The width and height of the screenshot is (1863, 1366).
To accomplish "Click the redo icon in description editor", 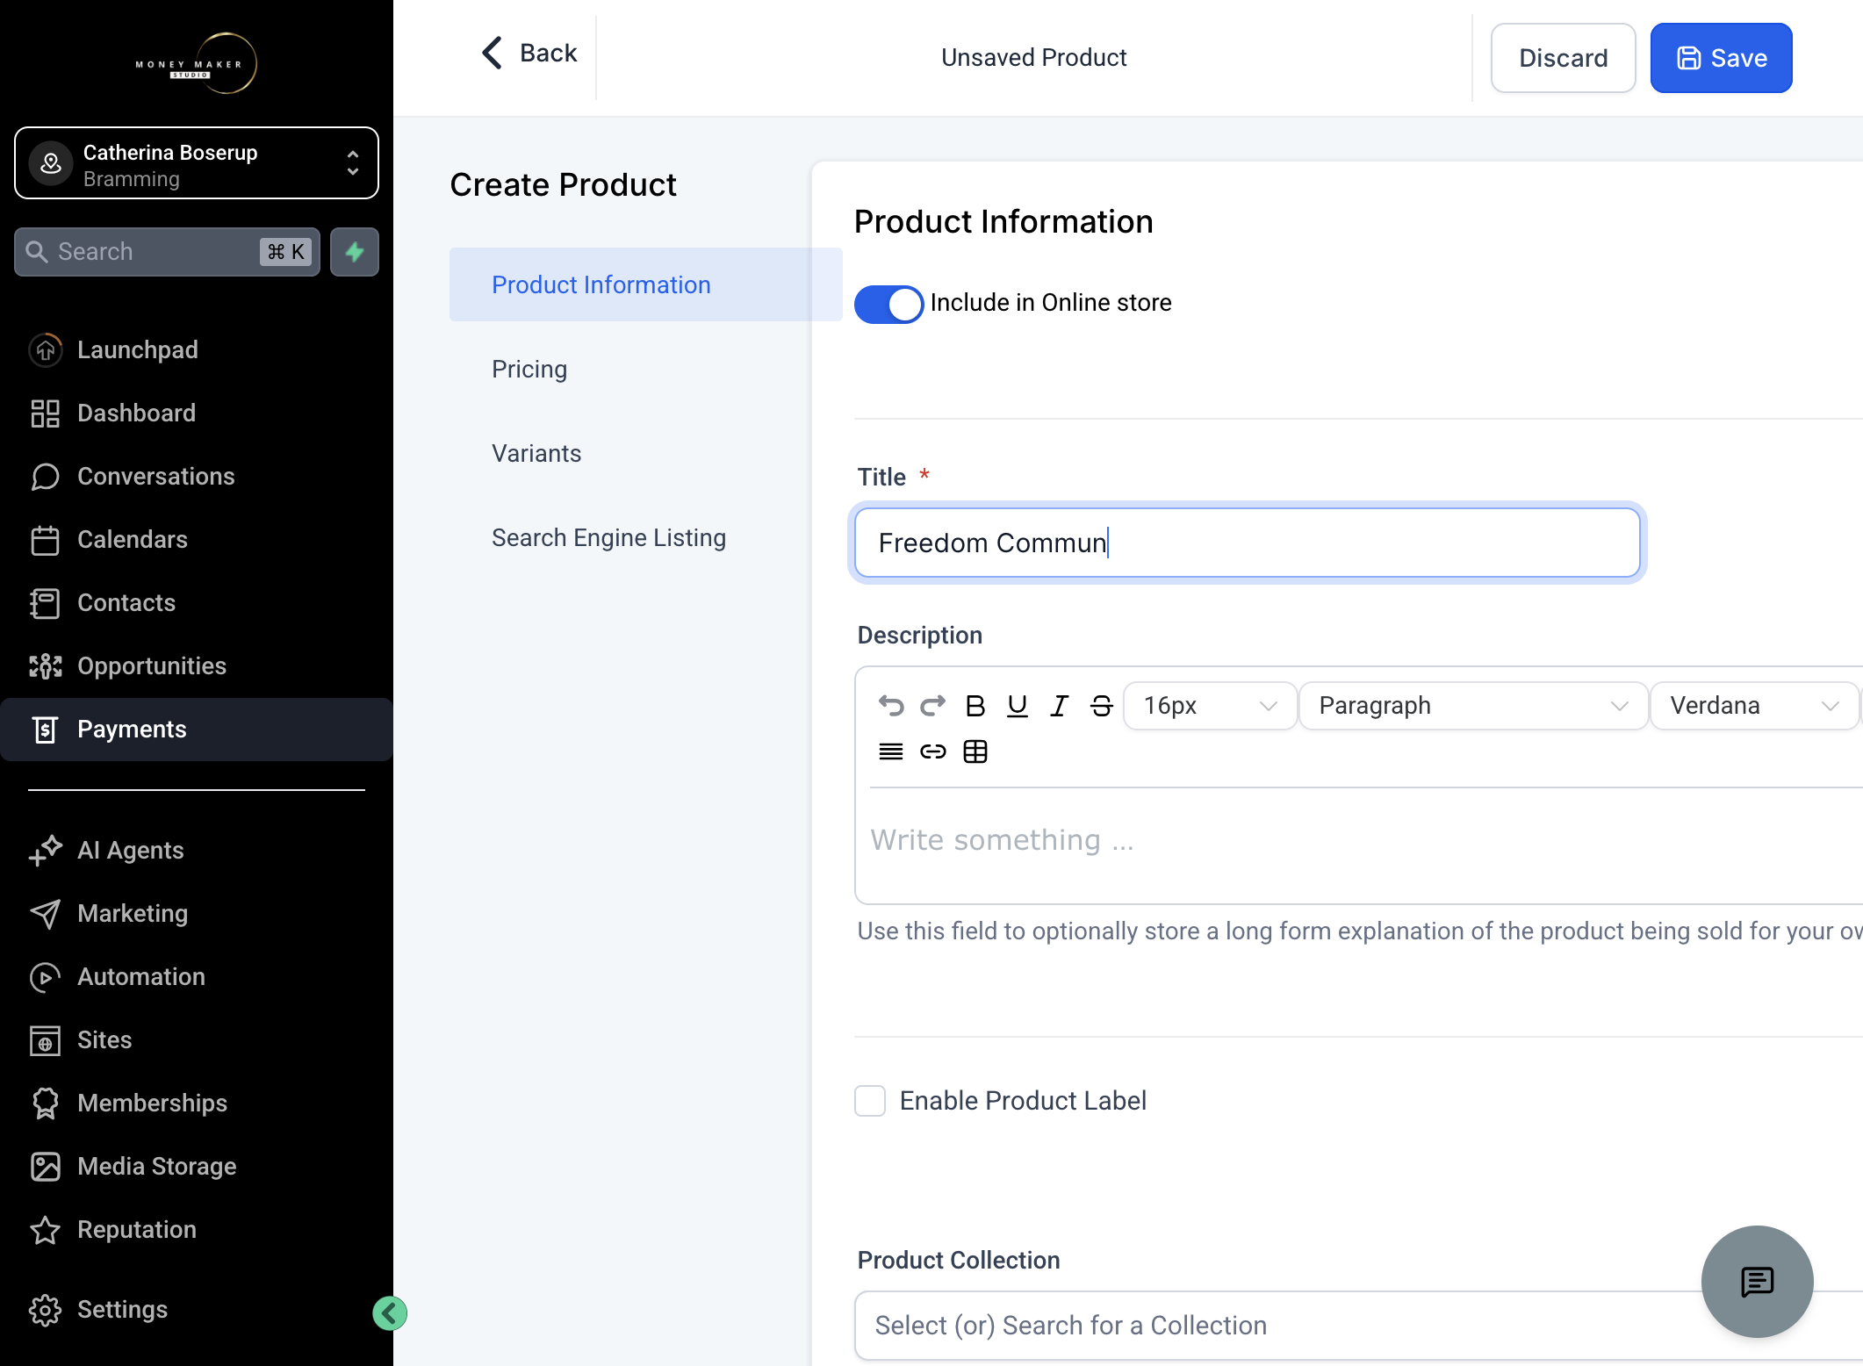I will (933, 706).
